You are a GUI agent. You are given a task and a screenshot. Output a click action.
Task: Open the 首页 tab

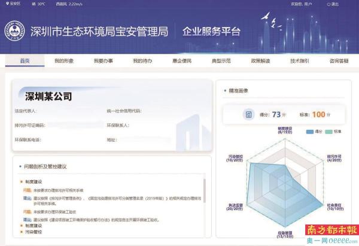pyautogui.click(x=25, y=61)
